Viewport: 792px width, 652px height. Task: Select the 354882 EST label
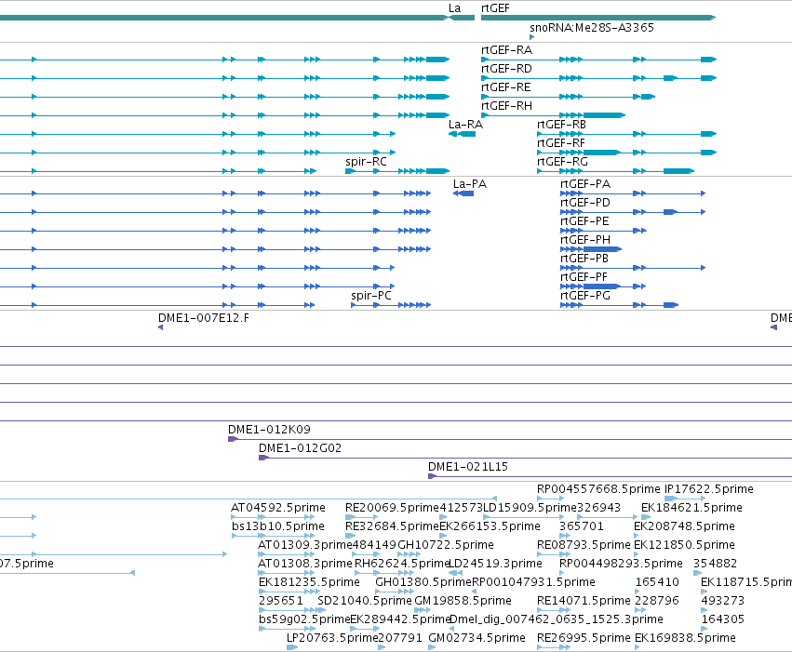(716, 565)
